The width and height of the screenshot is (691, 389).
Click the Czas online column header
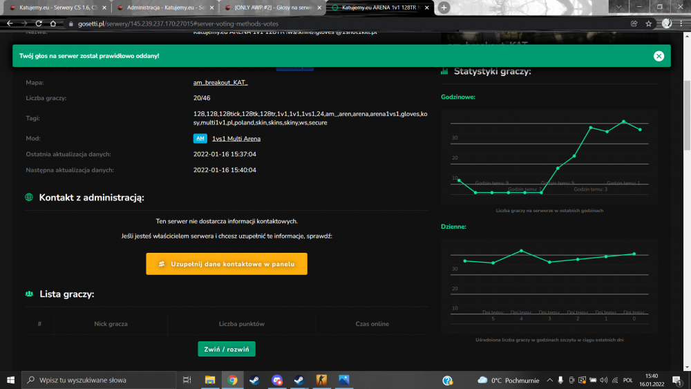pos(372,324)
